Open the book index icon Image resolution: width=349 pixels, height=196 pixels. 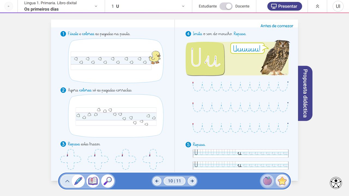93,181
